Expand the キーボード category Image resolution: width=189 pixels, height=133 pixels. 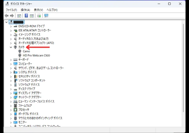(x=11, y=60)
